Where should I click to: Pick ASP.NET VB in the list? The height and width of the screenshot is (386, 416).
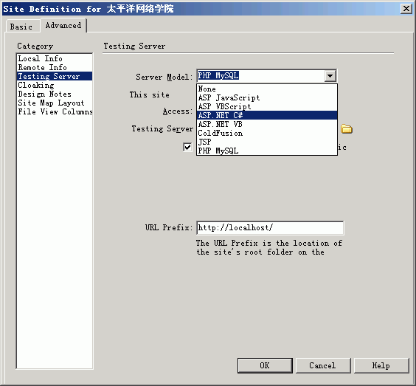coord(267,124)
